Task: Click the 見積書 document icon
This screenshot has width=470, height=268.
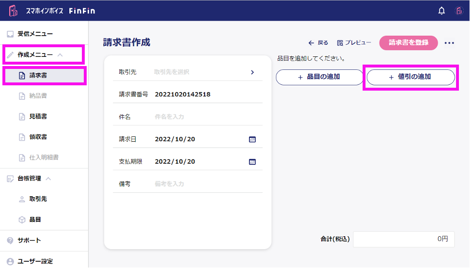Action: [22, 117]
